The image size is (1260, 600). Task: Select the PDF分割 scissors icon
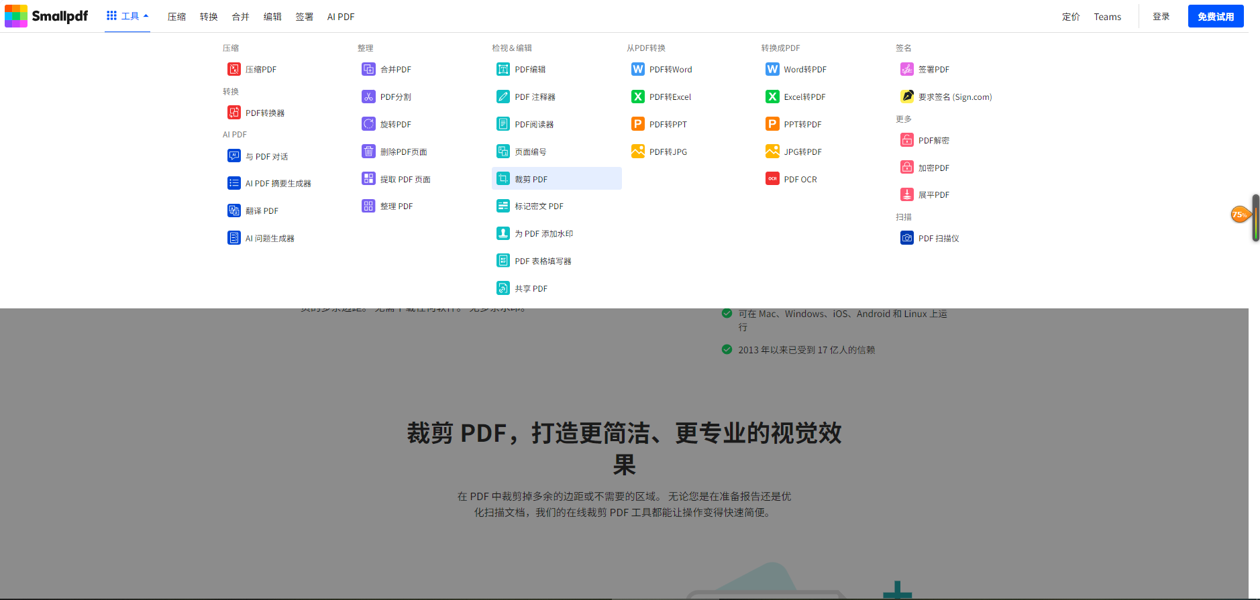[x=368, y=97]
